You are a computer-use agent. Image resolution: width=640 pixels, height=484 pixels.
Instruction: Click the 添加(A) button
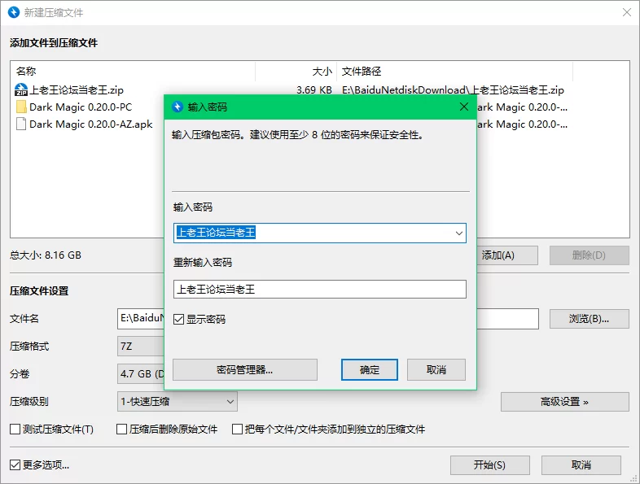tap(507, 255)
